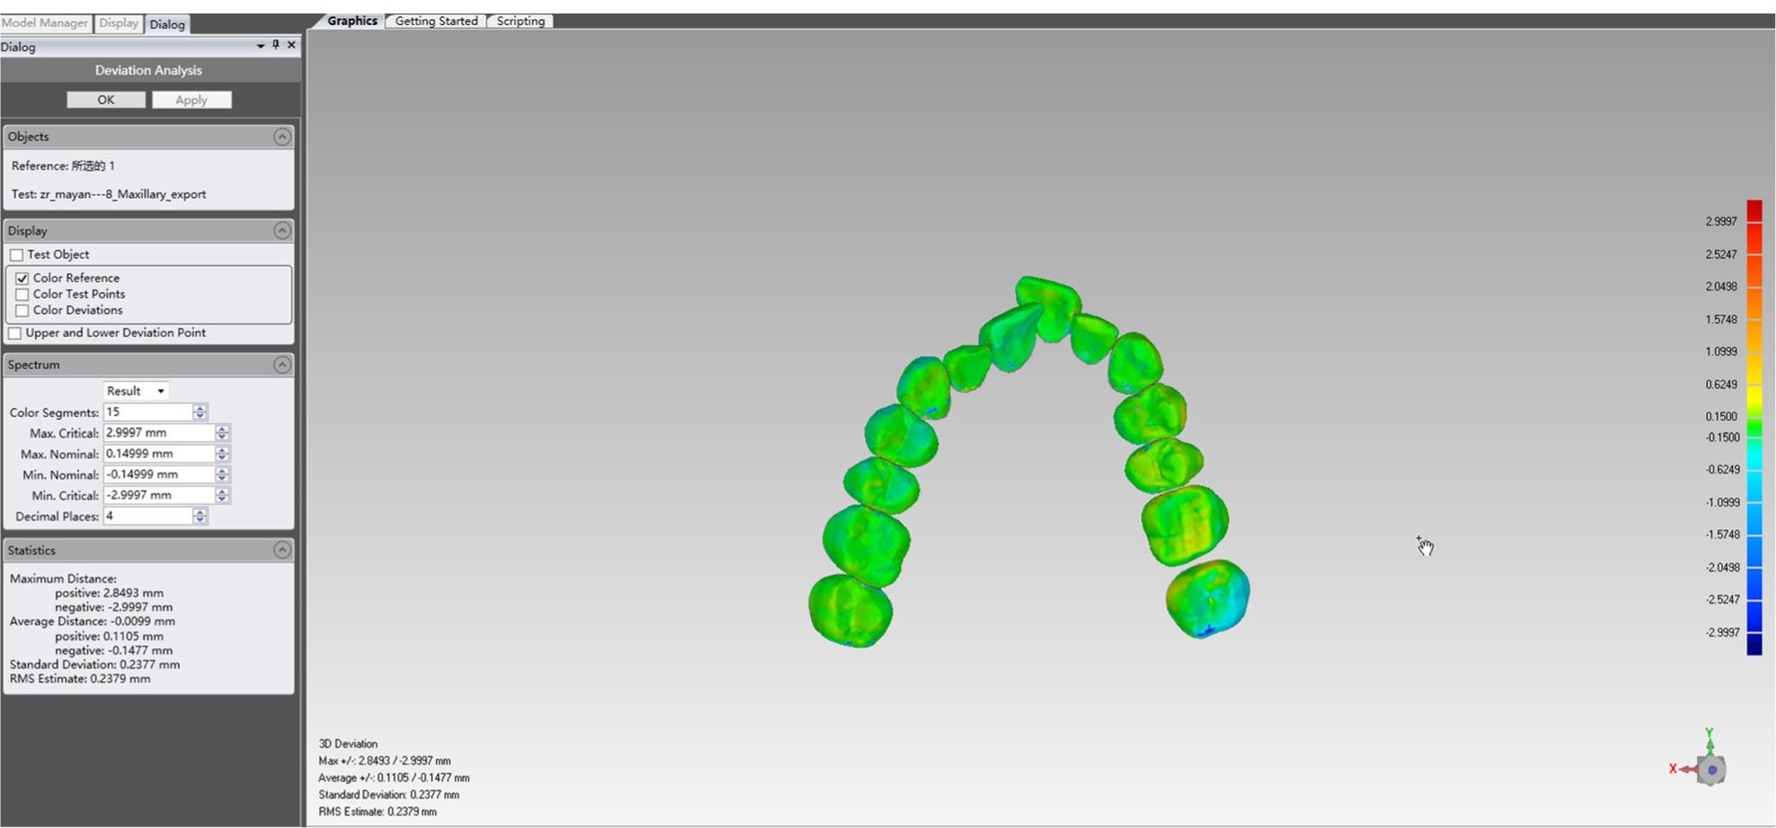Open the Getting Started tab
The width and height of the screenshot is (1776, 828).
click(x=435, y=21)
